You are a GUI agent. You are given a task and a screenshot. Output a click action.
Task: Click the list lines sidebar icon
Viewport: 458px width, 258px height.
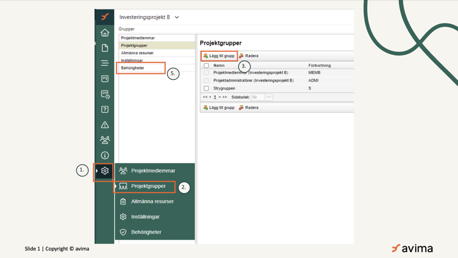click(x=105, y=63)
